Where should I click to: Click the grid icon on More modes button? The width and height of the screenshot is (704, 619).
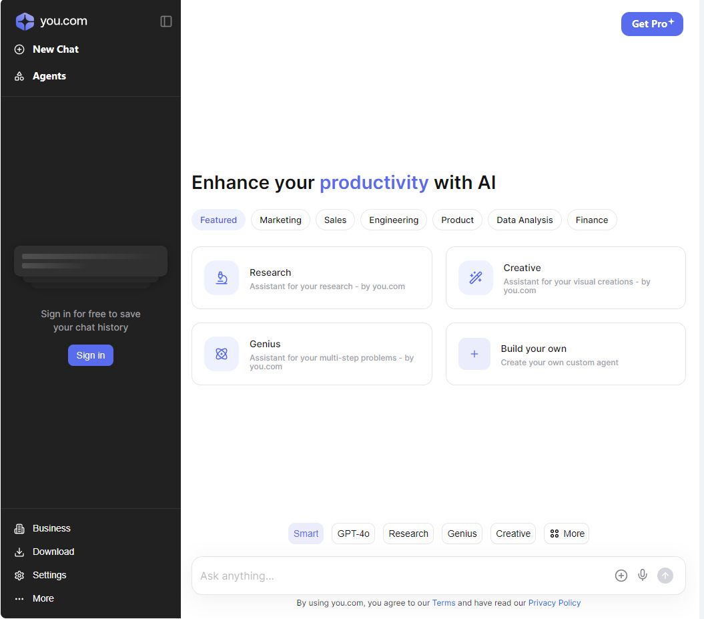coord(555,534)
